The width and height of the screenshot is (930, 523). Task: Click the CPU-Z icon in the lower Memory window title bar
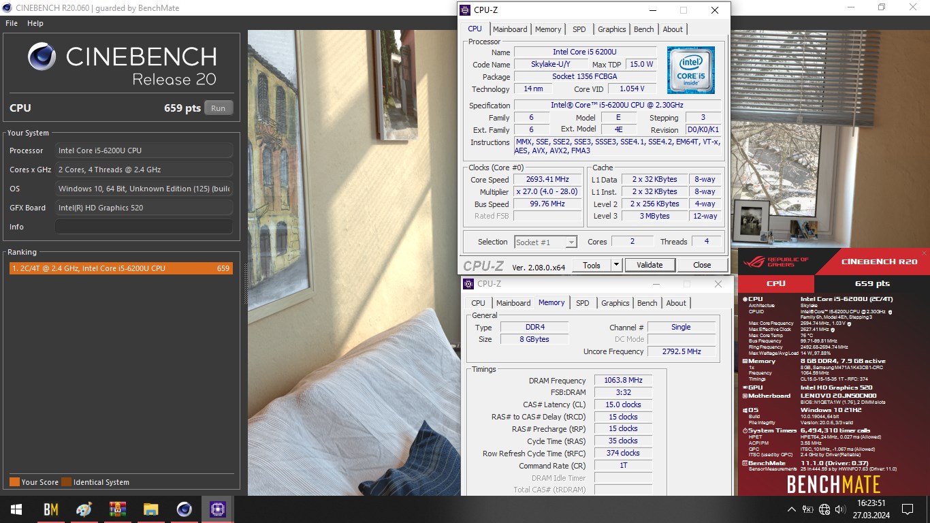(x=468, y=284)
